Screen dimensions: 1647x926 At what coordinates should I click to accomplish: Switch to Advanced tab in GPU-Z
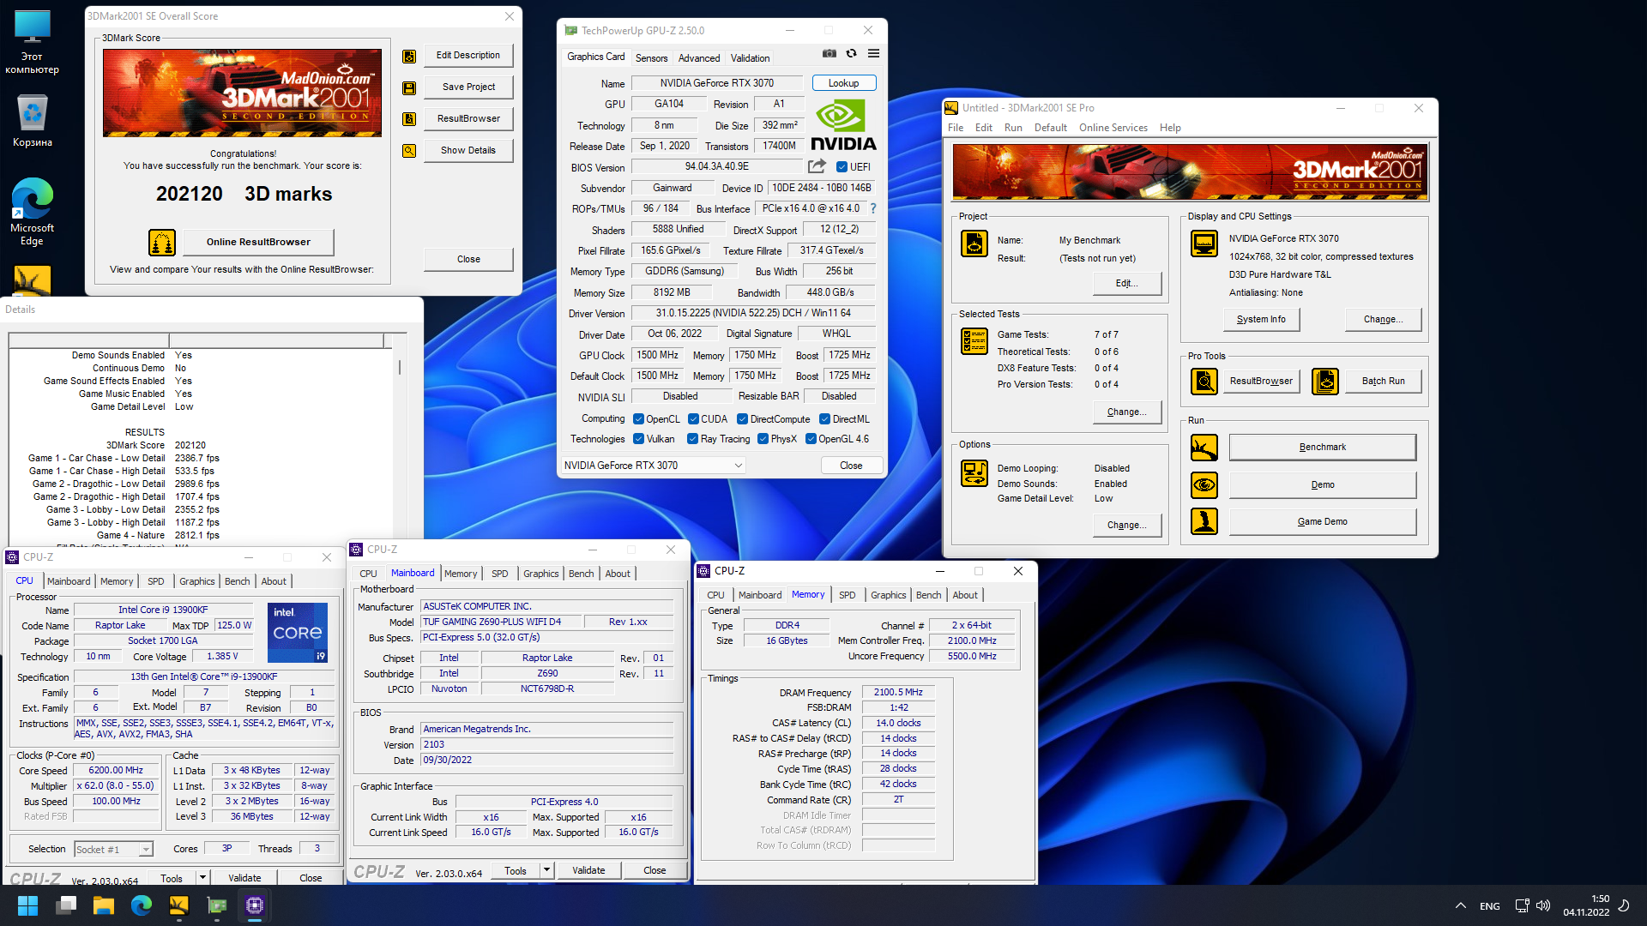click(x=699, y=58)
